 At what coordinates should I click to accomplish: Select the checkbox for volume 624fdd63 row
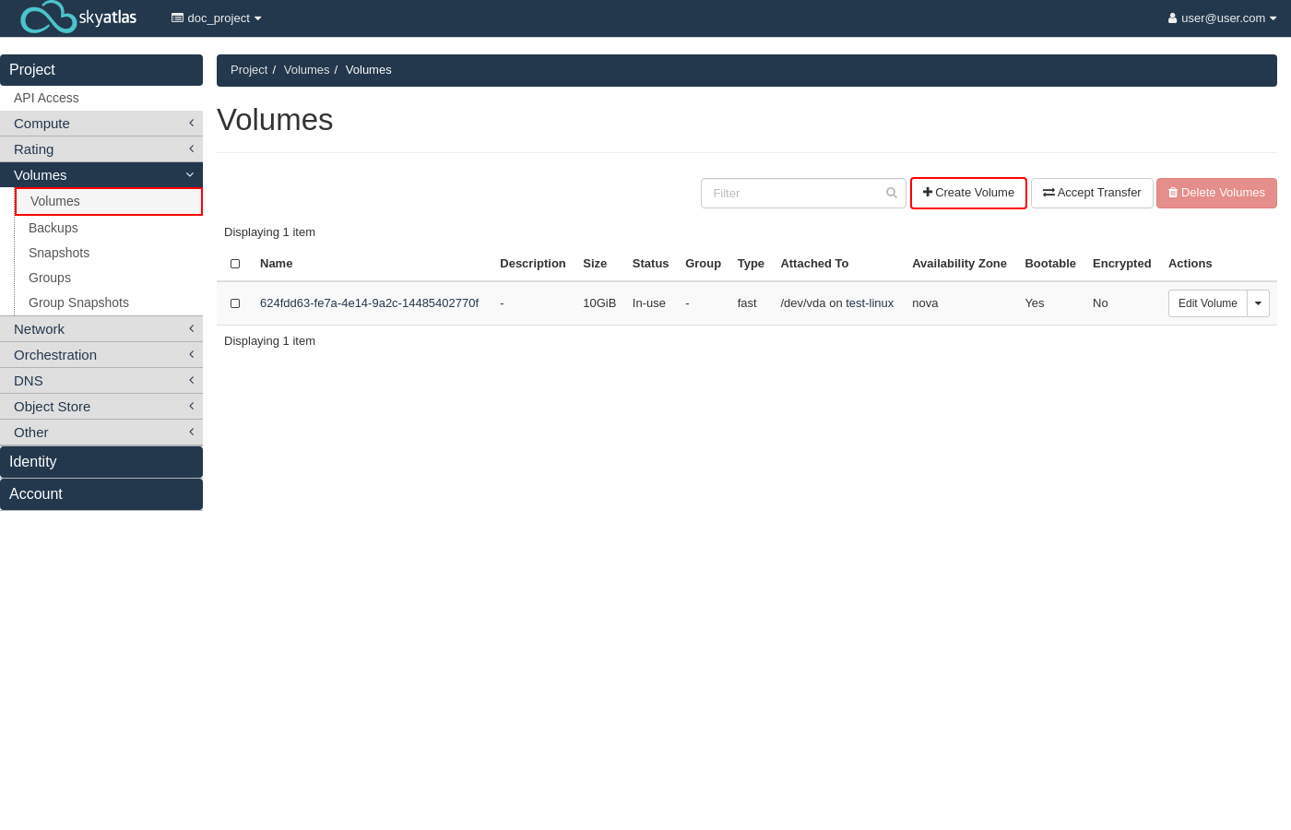tap(235, 303)
